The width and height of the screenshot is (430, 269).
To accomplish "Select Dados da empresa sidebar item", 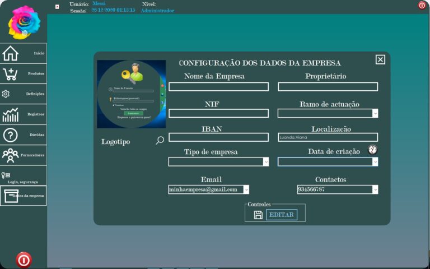I will point(24,196).
